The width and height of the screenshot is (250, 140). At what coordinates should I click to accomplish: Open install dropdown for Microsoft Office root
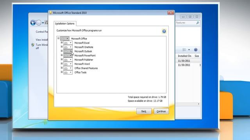[64, 38]
